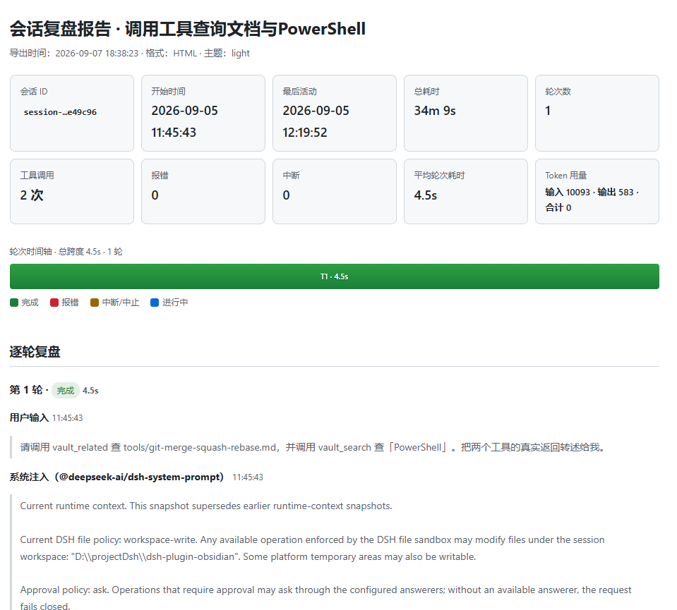
Task: Click the 逐轮复盘 section heading
Action: click(35, 352)
